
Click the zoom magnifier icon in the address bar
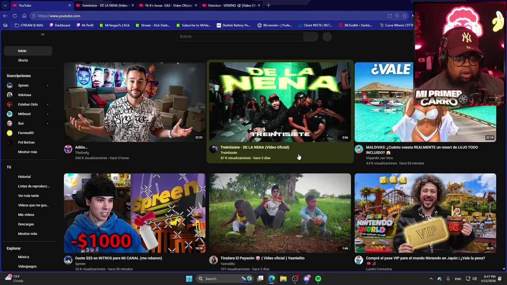pyautogui.click(x=397, y=16)
